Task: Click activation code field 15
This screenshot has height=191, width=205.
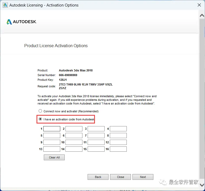Action: point(96,149)
